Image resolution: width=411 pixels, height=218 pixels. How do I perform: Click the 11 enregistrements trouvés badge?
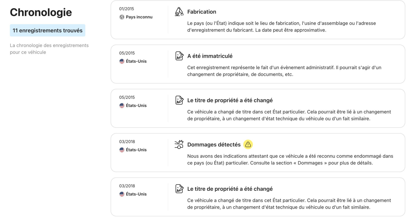pyautogui.click(x=48, y=30)
